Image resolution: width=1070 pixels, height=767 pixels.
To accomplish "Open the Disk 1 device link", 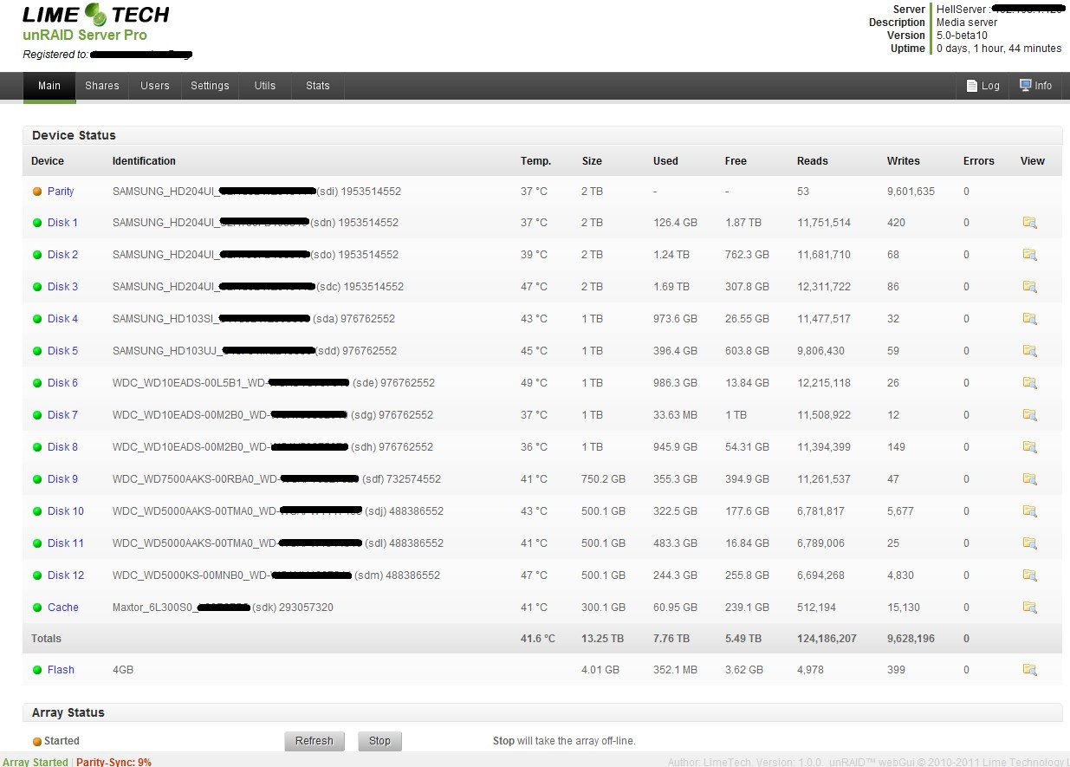I will tap(62, 223).
